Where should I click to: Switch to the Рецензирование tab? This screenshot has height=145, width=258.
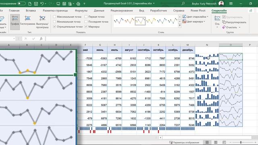click(122, 10)
